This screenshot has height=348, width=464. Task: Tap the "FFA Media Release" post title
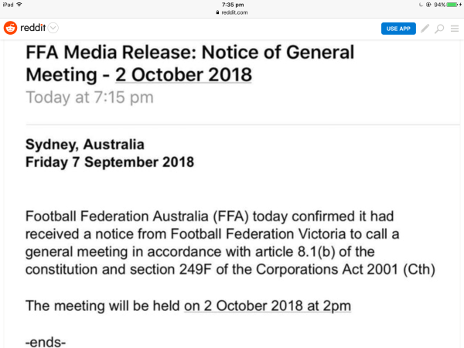[190, 63]
